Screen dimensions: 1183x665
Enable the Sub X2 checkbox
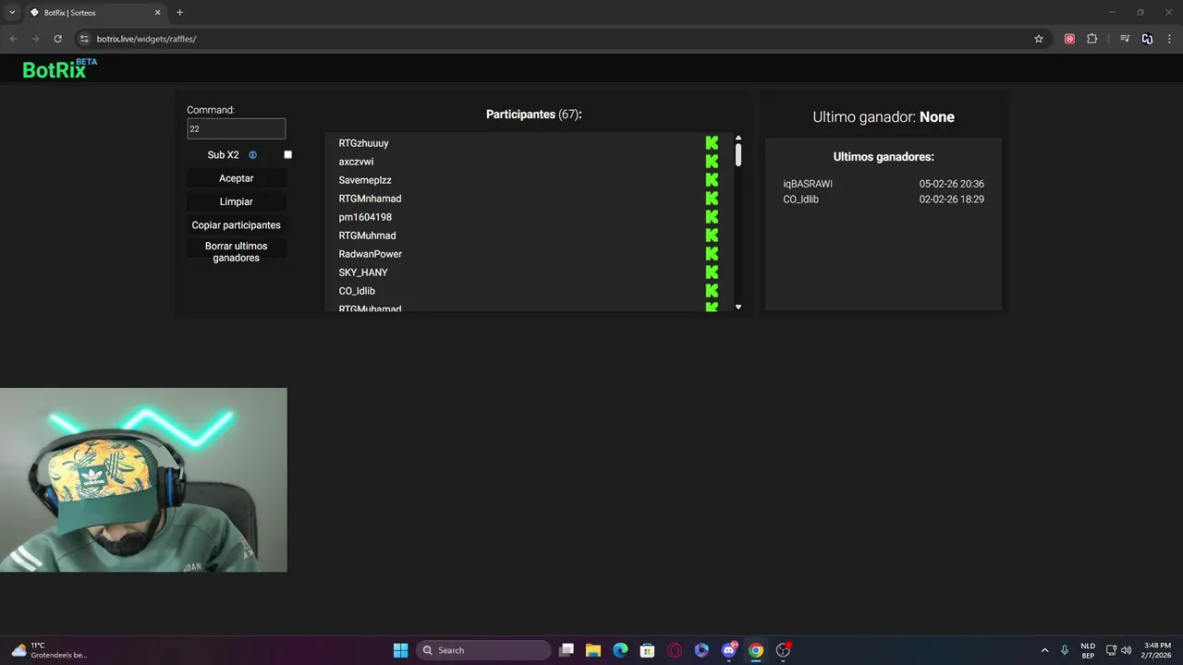point(287,155)
